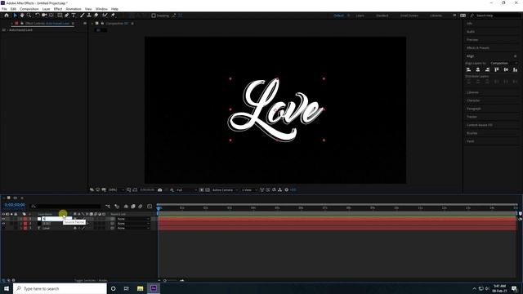Open the Animation menu
This screenshot has height=294, width=523.
click(x=74, y=9)
